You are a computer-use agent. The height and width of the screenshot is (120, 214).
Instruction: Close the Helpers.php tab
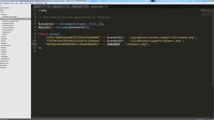point(68,7)
